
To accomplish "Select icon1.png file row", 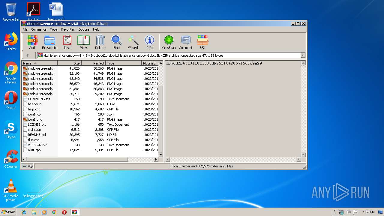I will (x=90, y=119).
